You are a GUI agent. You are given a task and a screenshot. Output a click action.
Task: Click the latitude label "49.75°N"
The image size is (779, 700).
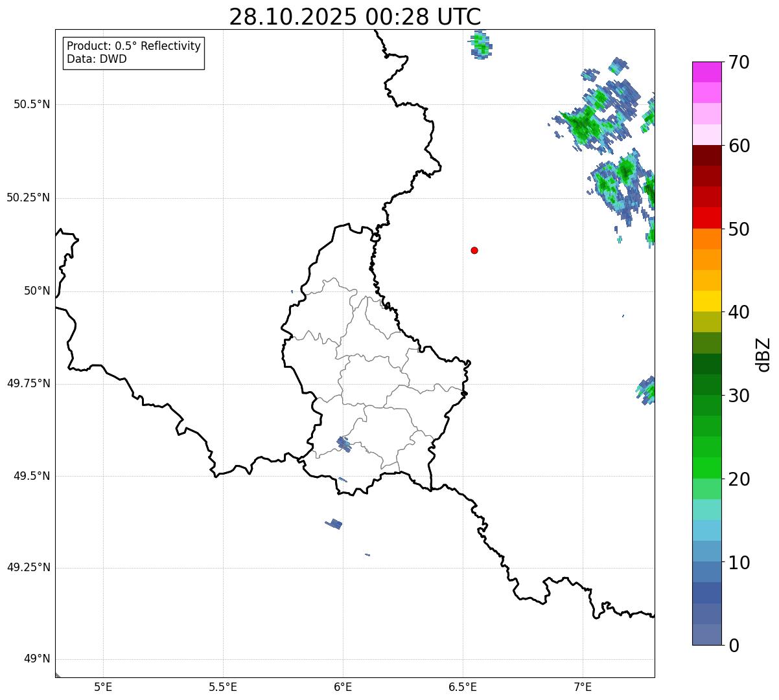[x=29, y=383]
